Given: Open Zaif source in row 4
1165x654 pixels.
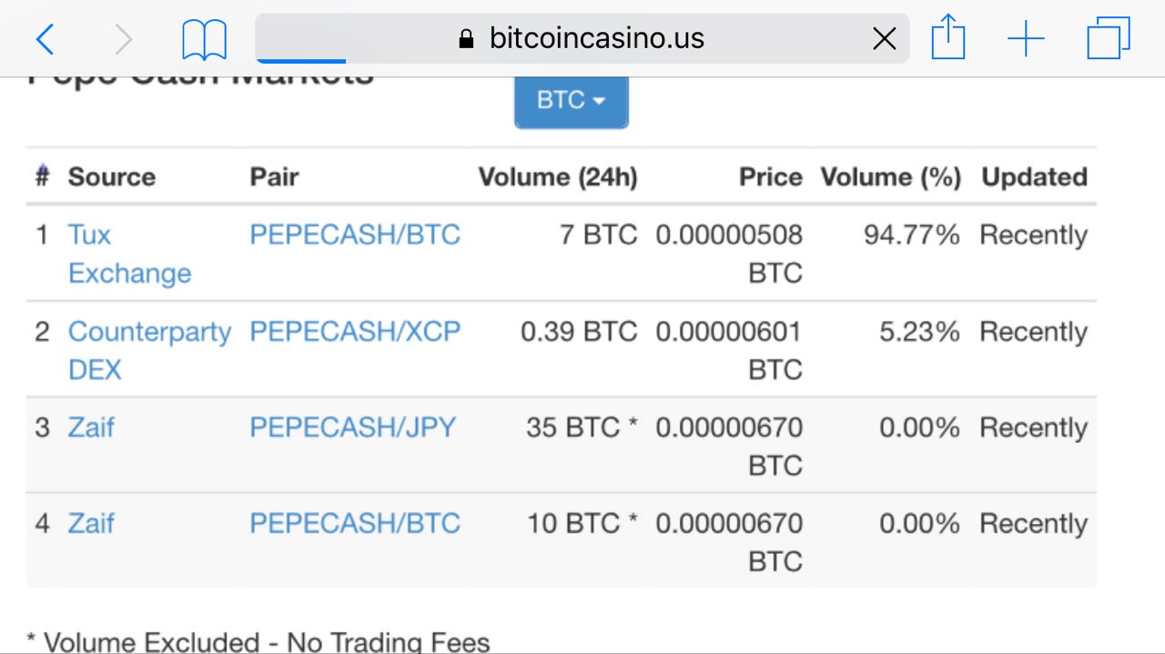Looking at the screenshot, I should click(x=91, y=523).
